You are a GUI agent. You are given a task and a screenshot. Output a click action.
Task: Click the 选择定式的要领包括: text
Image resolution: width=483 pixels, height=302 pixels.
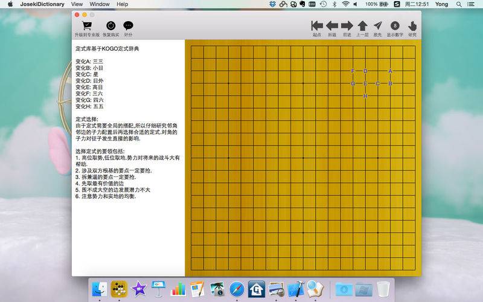pyautogui.click(x=100, y=152)
